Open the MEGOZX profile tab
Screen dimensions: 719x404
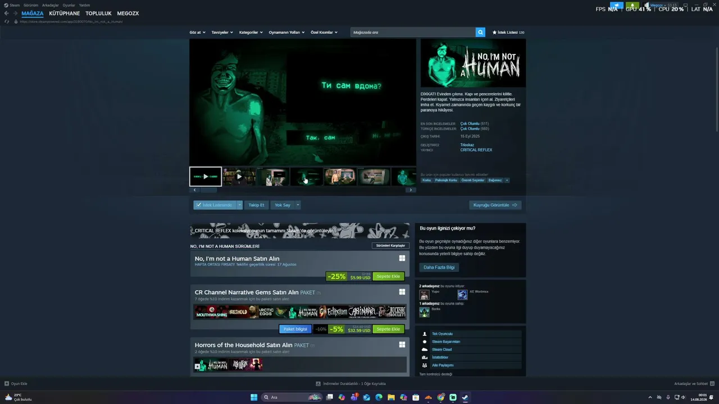click(128, 13)
